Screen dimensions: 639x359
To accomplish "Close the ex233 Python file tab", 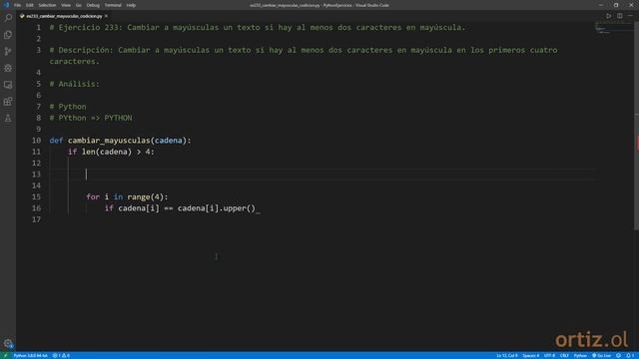I will coord(106,16).
